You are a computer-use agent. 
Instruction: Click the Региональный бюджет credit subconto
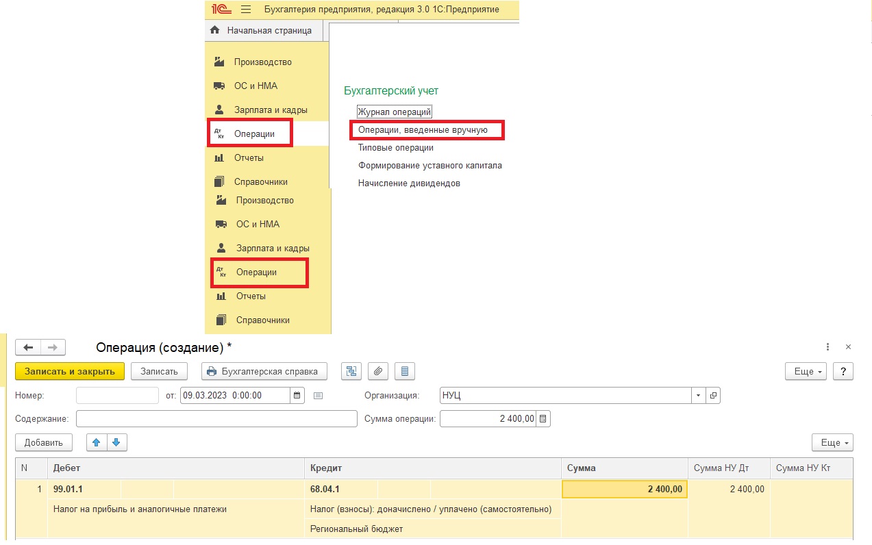[x=432, y=529]
